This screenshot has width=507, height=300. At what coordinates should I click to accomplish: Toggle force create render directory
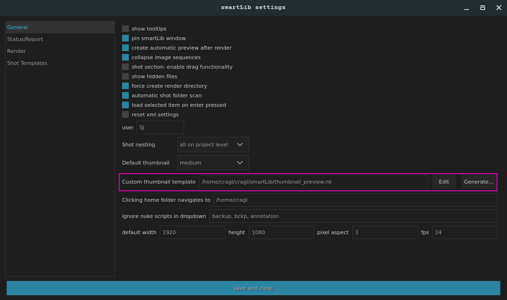click(125, 86)
